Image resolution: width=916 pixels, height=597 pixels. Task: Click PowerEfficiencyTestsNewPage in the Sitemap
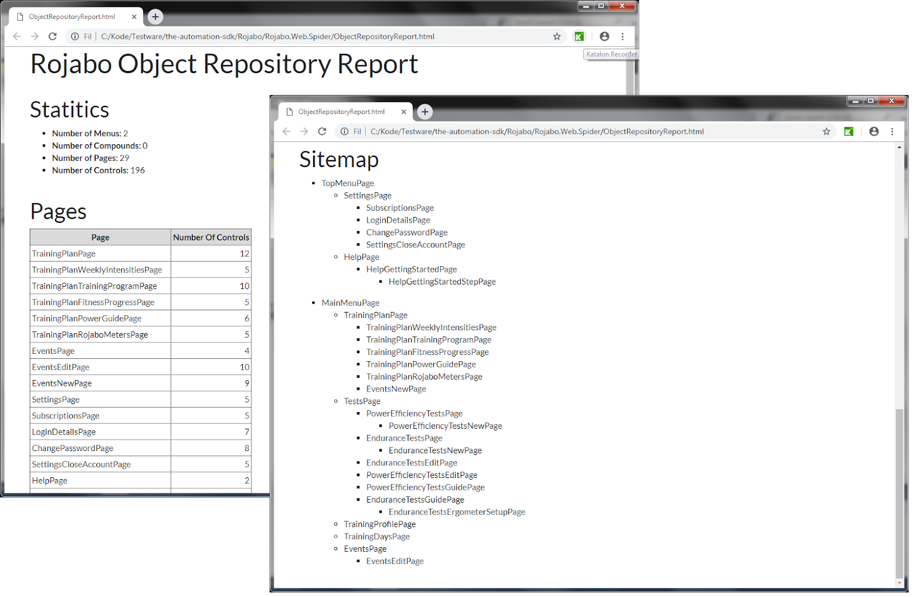pyautogui.click(x=445, y=426)
